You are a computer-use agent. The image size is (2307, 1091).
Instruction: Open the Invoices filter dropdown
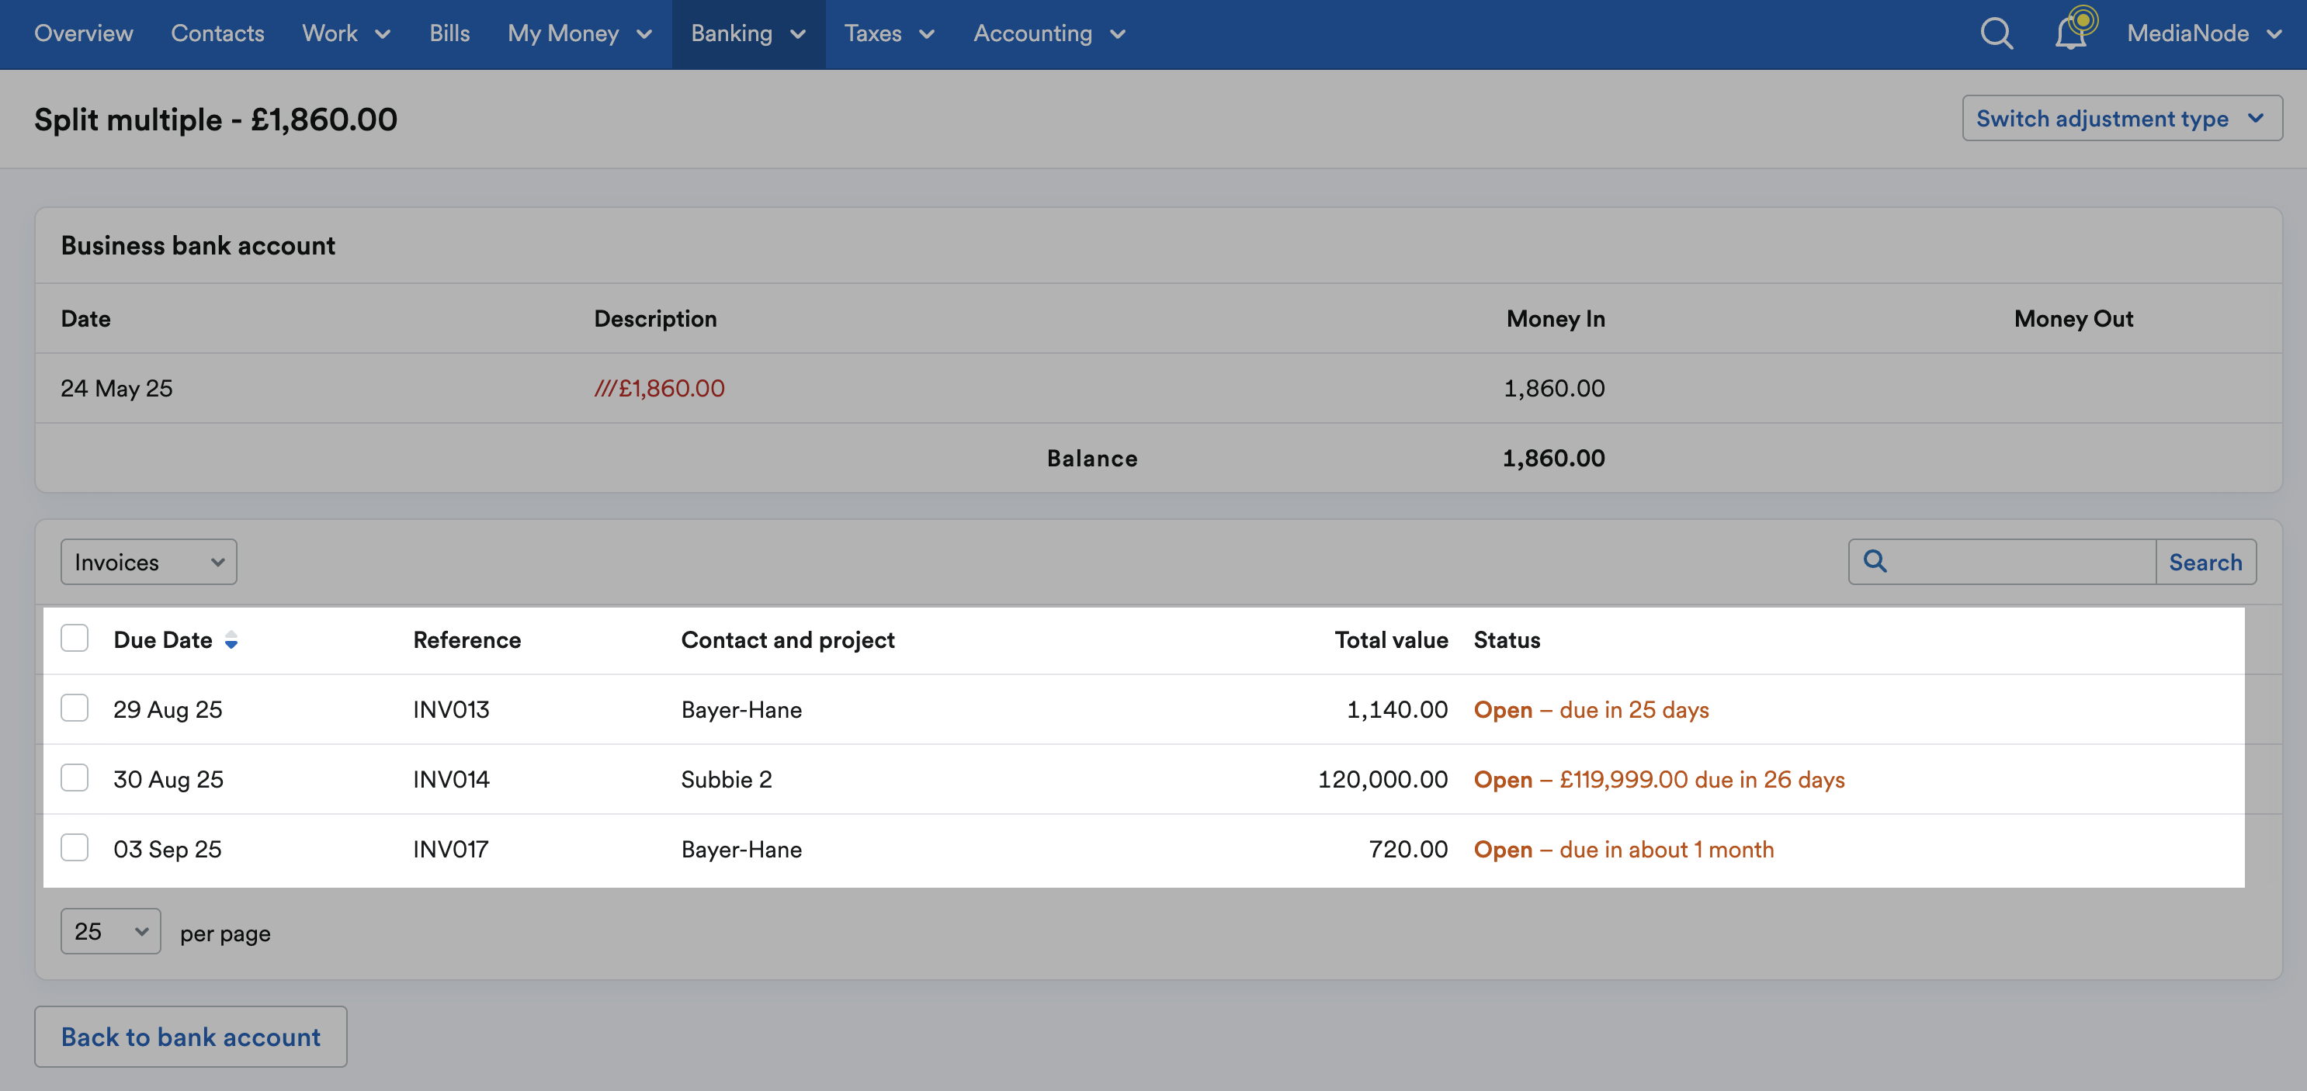[x=147, y=562]
